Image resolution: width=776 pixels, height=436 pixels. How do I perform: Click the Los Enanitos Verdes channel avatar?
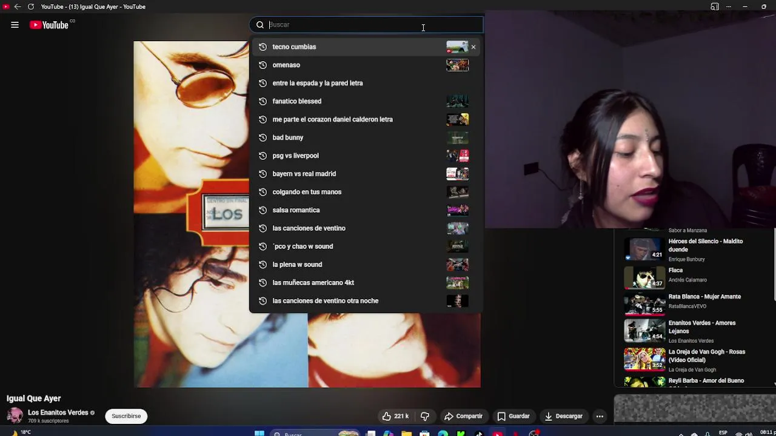15,416
